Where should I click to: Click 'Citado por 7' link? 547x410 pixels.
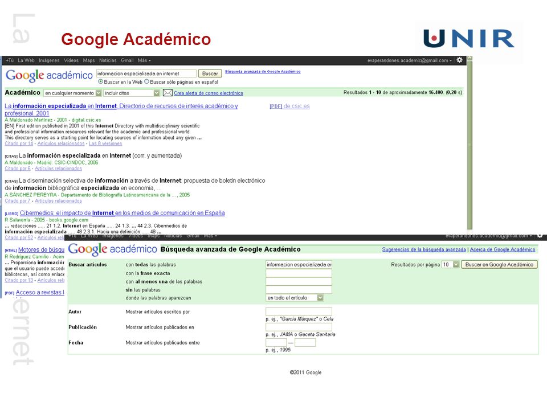point(18,201)
